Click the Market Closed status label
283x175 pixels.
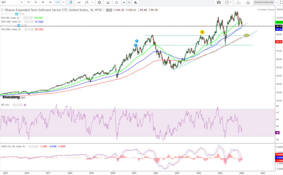click(x=266, y=10)
